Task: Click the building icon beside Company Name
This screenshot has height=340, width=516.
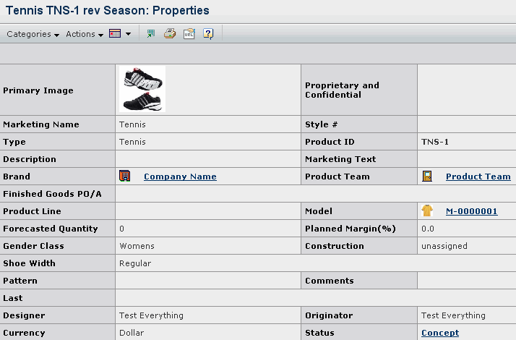Action: [x=125, y=177]
